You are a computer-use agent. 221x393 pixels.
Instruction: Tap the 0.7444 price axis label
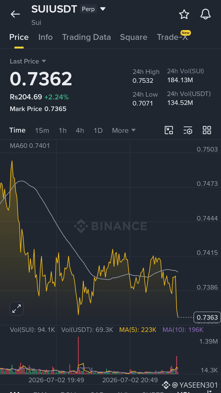click(207, 218)
